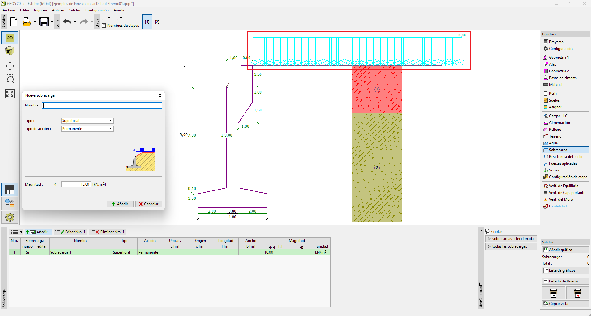
Task: Add a new stage with the green plus
Action: click(x=104, y=18)
